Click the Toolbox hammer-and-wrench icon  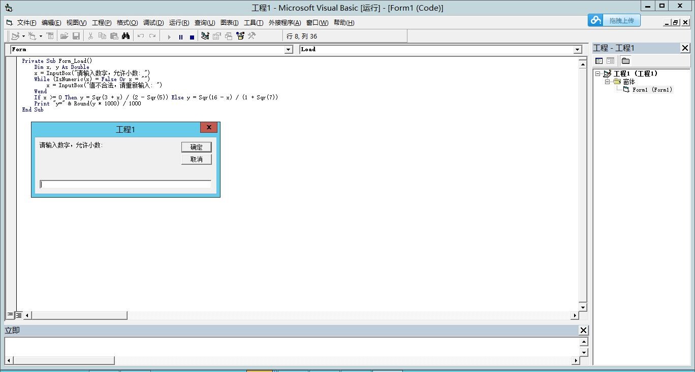(x=251, y=36)
